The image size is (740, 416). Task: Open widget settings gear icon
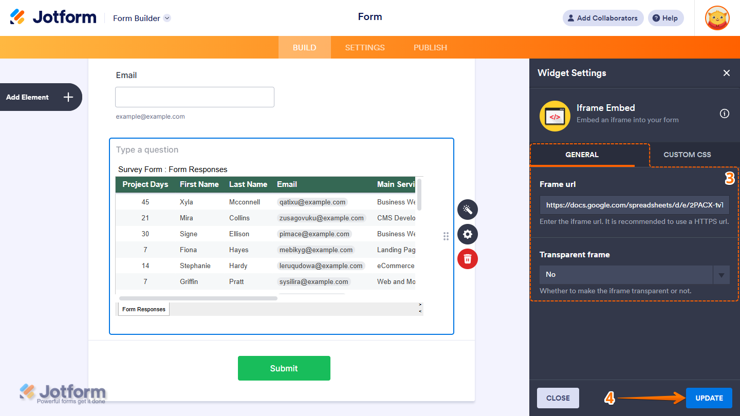tap(468, 234)
